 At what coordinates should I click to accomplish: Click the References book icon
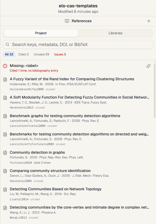click(67, 21)
